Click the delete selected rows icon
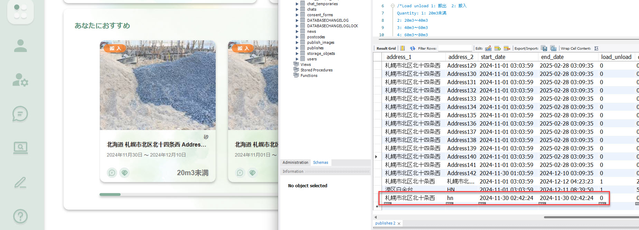 [x=507, y=48]
